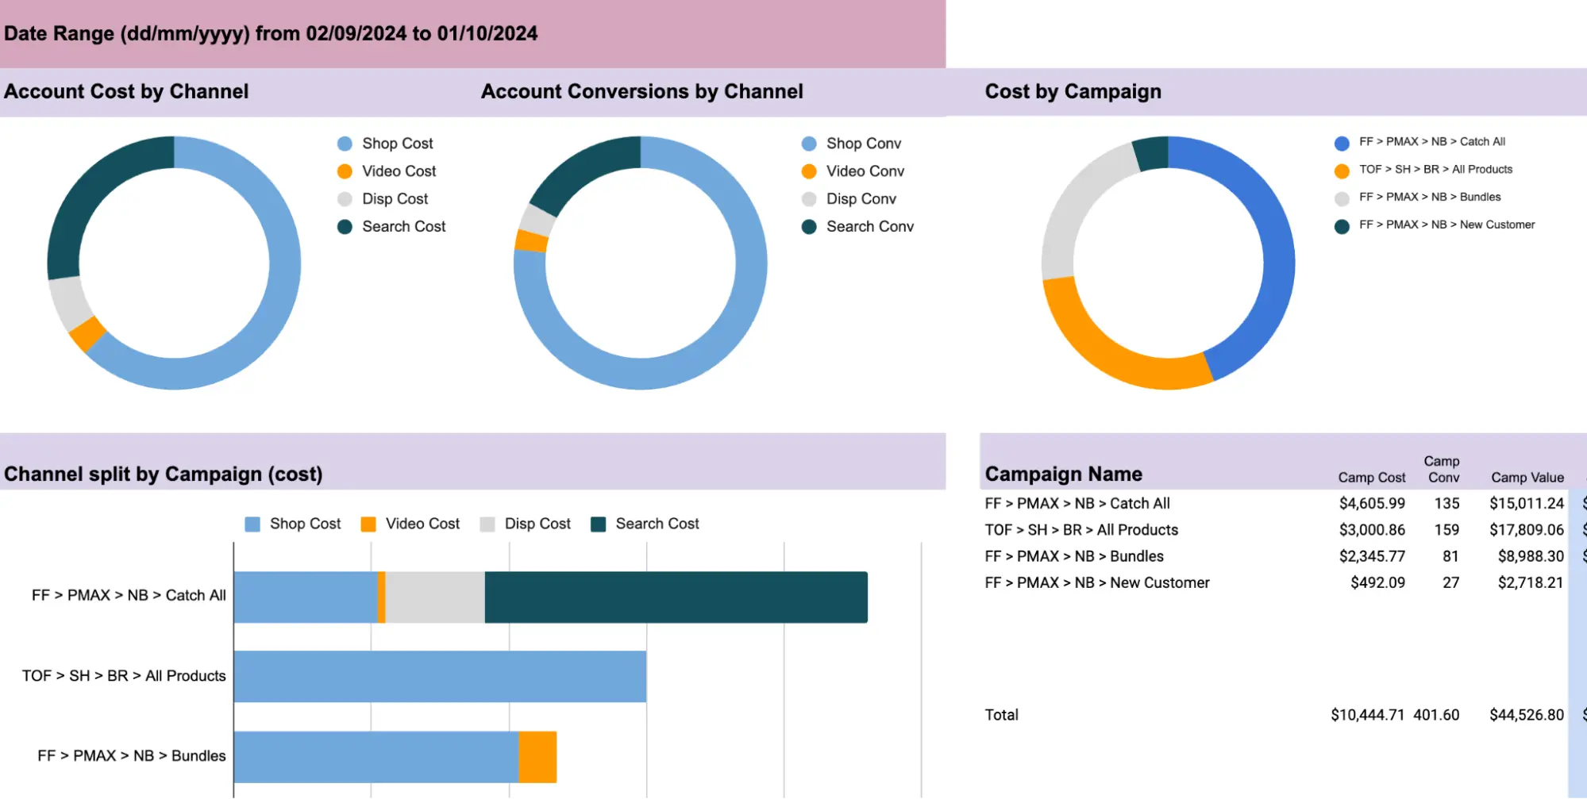Screen dimensions: 1587x799
Task: Click the orange dot for TOF > SH > BR > All Products legend
Action: click(x=1342, y=171)
